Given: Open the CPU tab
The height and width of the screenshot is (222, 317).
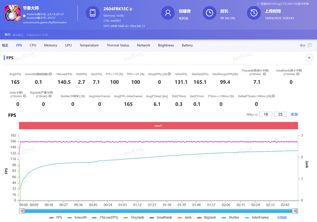Looking at the screenshot, I should (x=33, y=45).
